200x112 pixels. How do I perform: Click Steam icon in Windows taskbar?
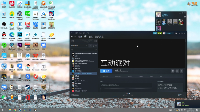20,110
